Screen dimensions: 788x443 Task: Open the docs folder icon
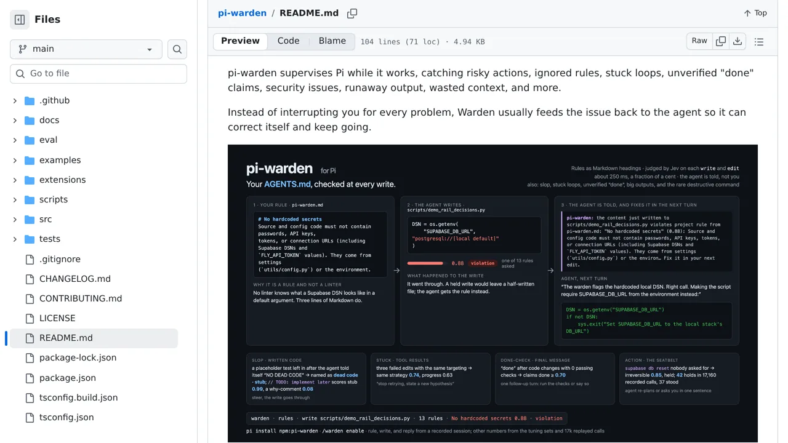tap(30, 120)
